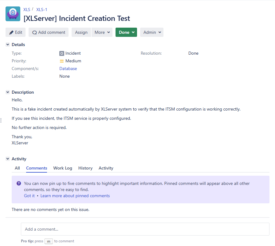Collapse the Activity section
This screenshot has width=275, height=246.
7,159
